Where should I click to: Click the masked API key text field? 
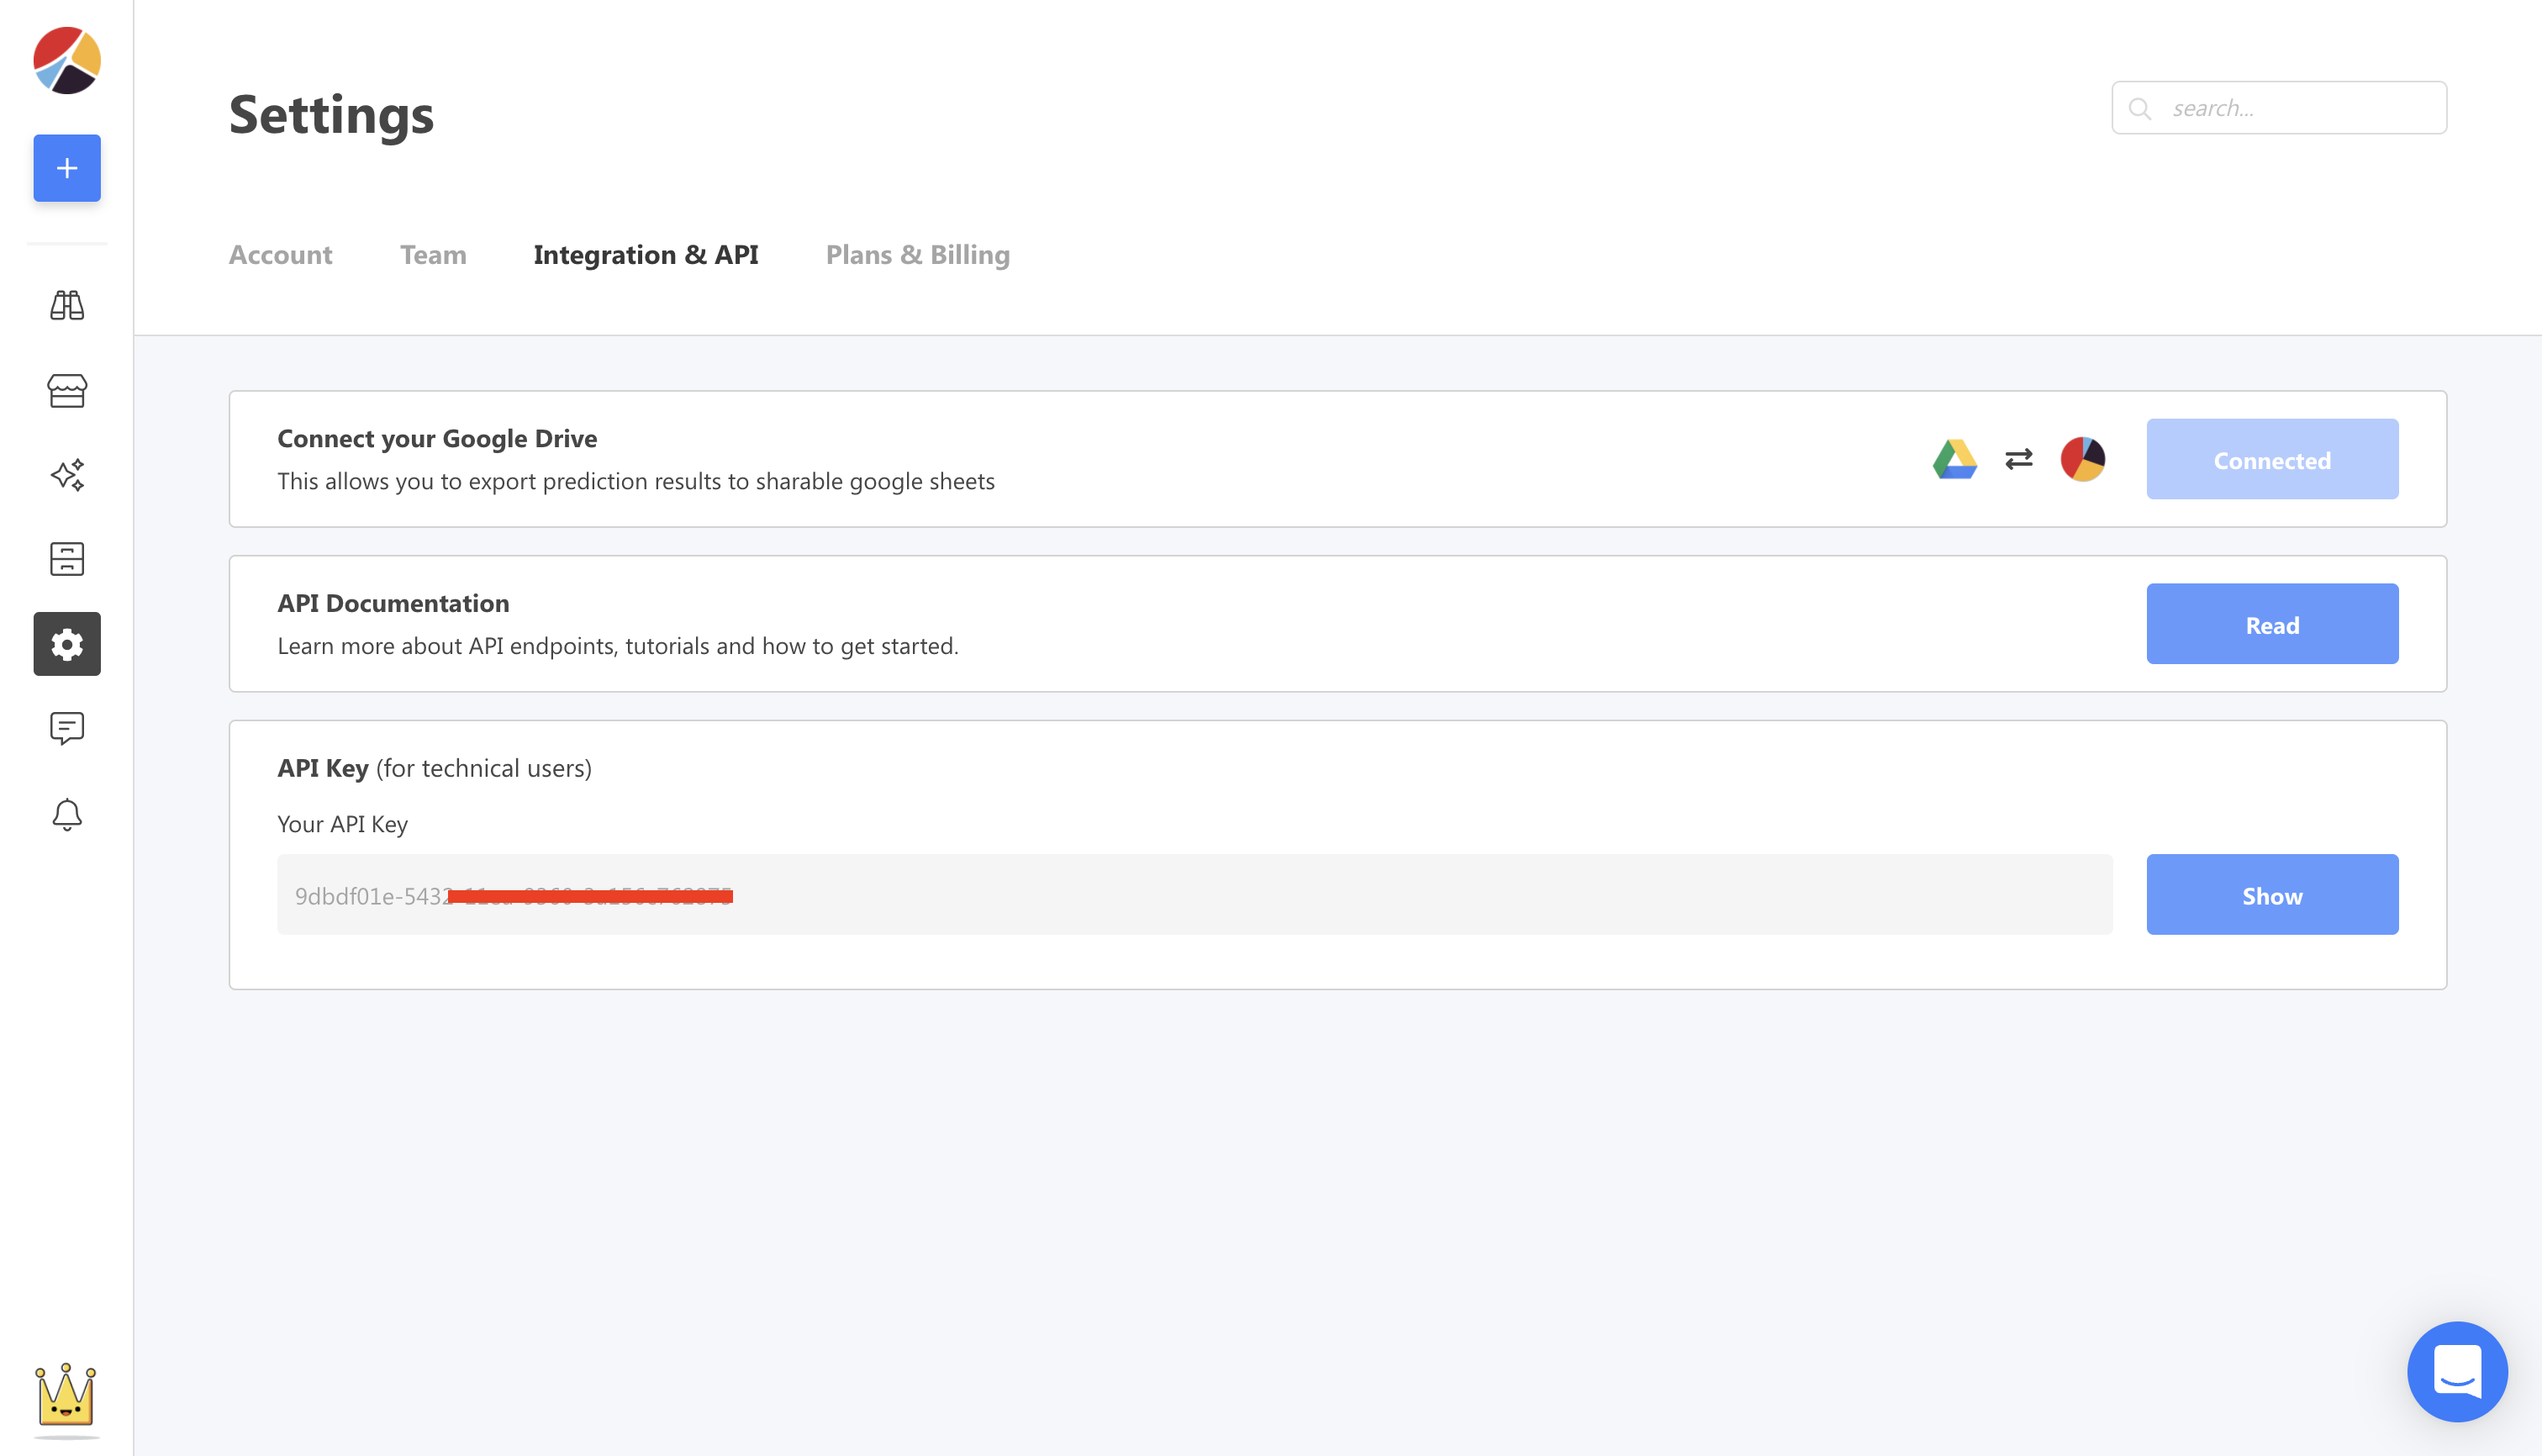pos(1194,895)
